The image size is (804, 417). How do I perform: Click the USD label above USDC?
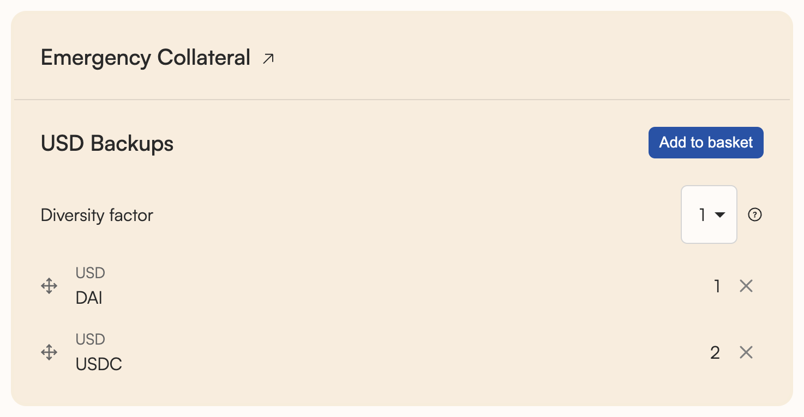(x=90, y=340)
